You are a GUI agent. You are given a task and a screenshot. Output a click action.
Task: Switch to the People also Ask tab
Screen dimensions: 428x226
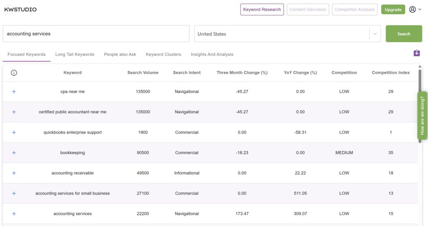pyautogui.click(x=120, y=54)
